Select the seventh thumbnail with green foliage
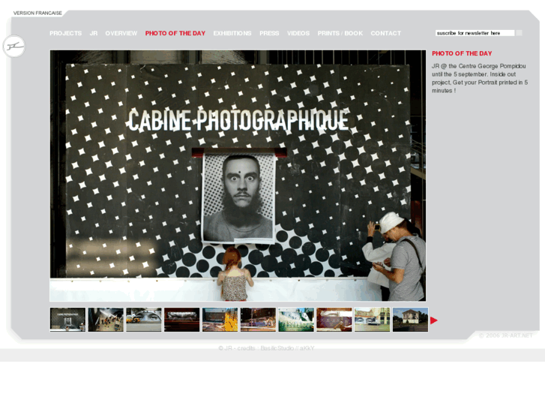Viewport: 545px width, 409px height. [x=296, y=320]
